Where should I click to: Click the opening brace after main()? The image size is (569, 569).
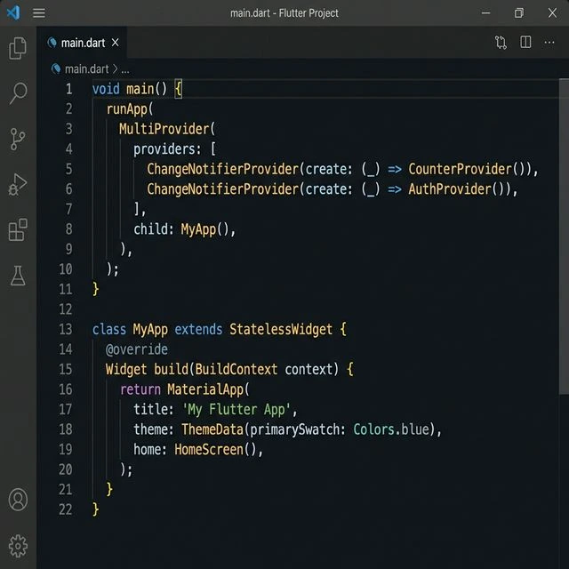[178, 89]
